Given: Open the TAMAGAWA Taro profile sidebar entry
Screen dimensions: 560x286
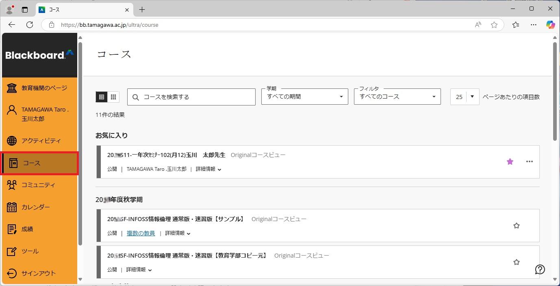Looking at the screenshot, I should click(39, 114).
